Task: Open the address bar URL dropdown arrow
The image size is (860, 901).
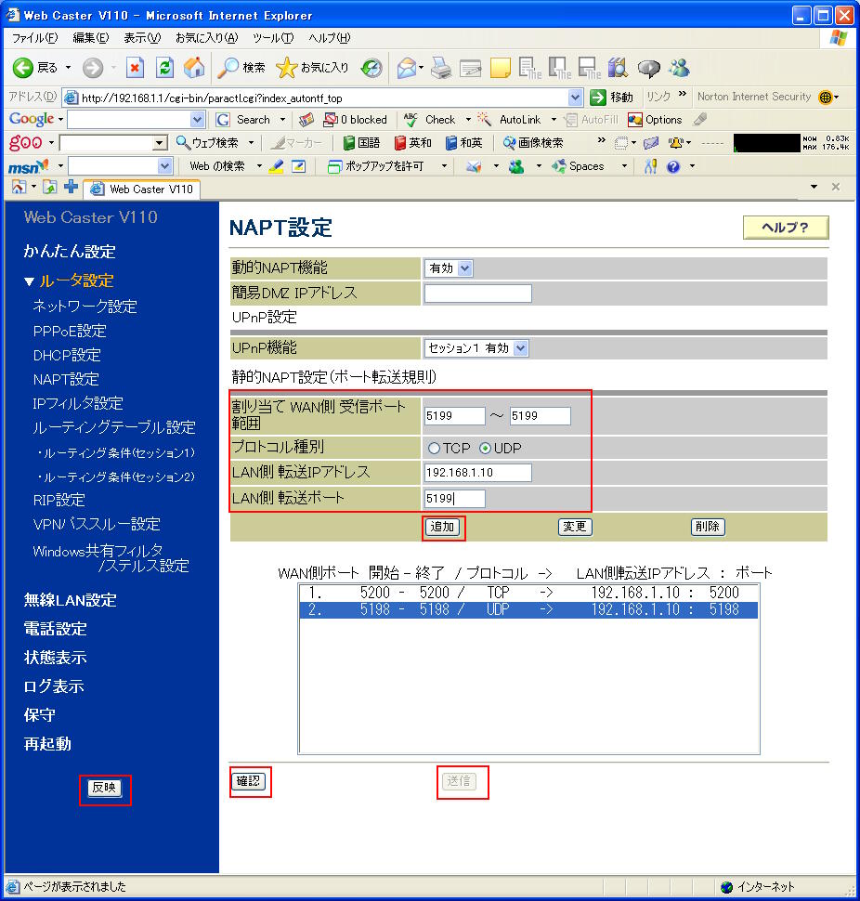Action: [x=575, y=98]
